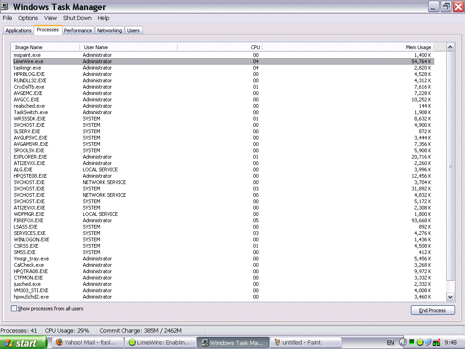
Task: Select the Ymsgr_tray.exe process
Action: coord(31,259)
